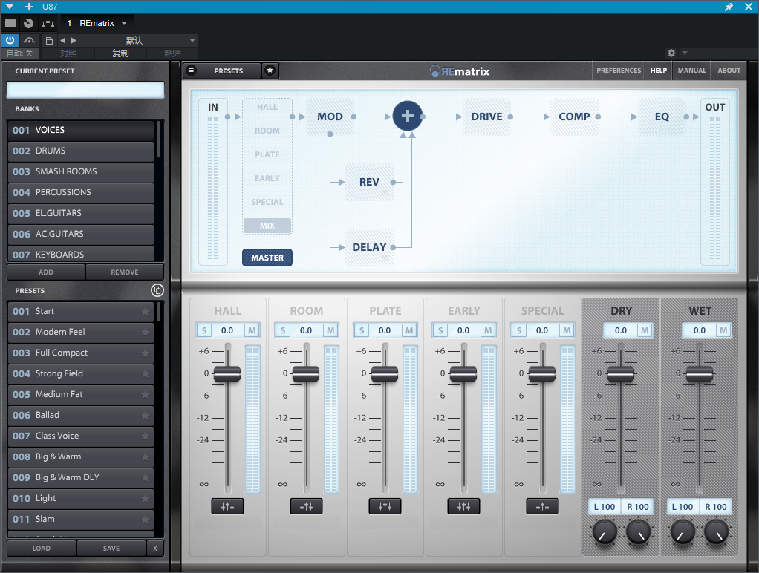759x573 pixels.
Task: Click the ADD bank button
Action: coord(46,272)
